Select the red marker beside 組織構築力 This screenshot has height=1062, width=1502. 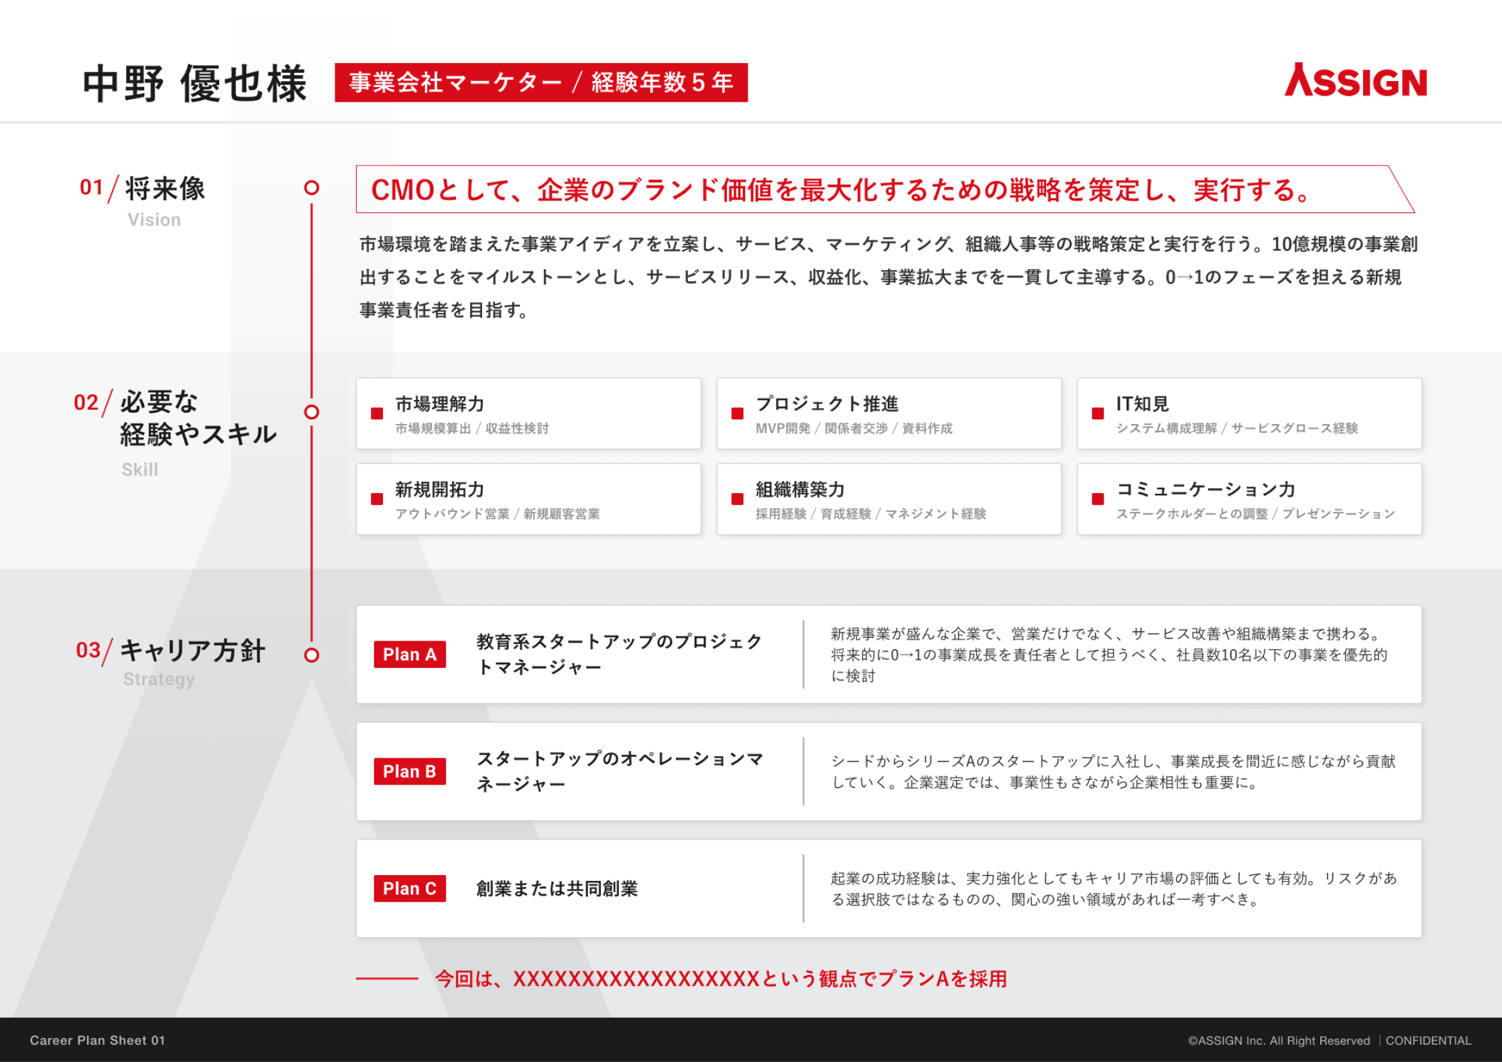(738, 500)
